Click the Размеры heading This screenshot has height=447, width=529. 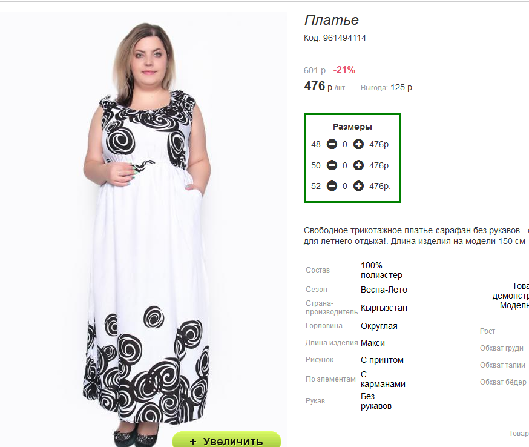click(352, 127)
